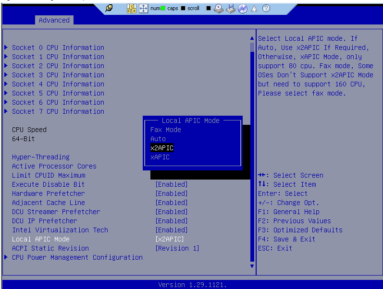Expand Socket 2 CPU Information arrow

[x=6, y=66]
